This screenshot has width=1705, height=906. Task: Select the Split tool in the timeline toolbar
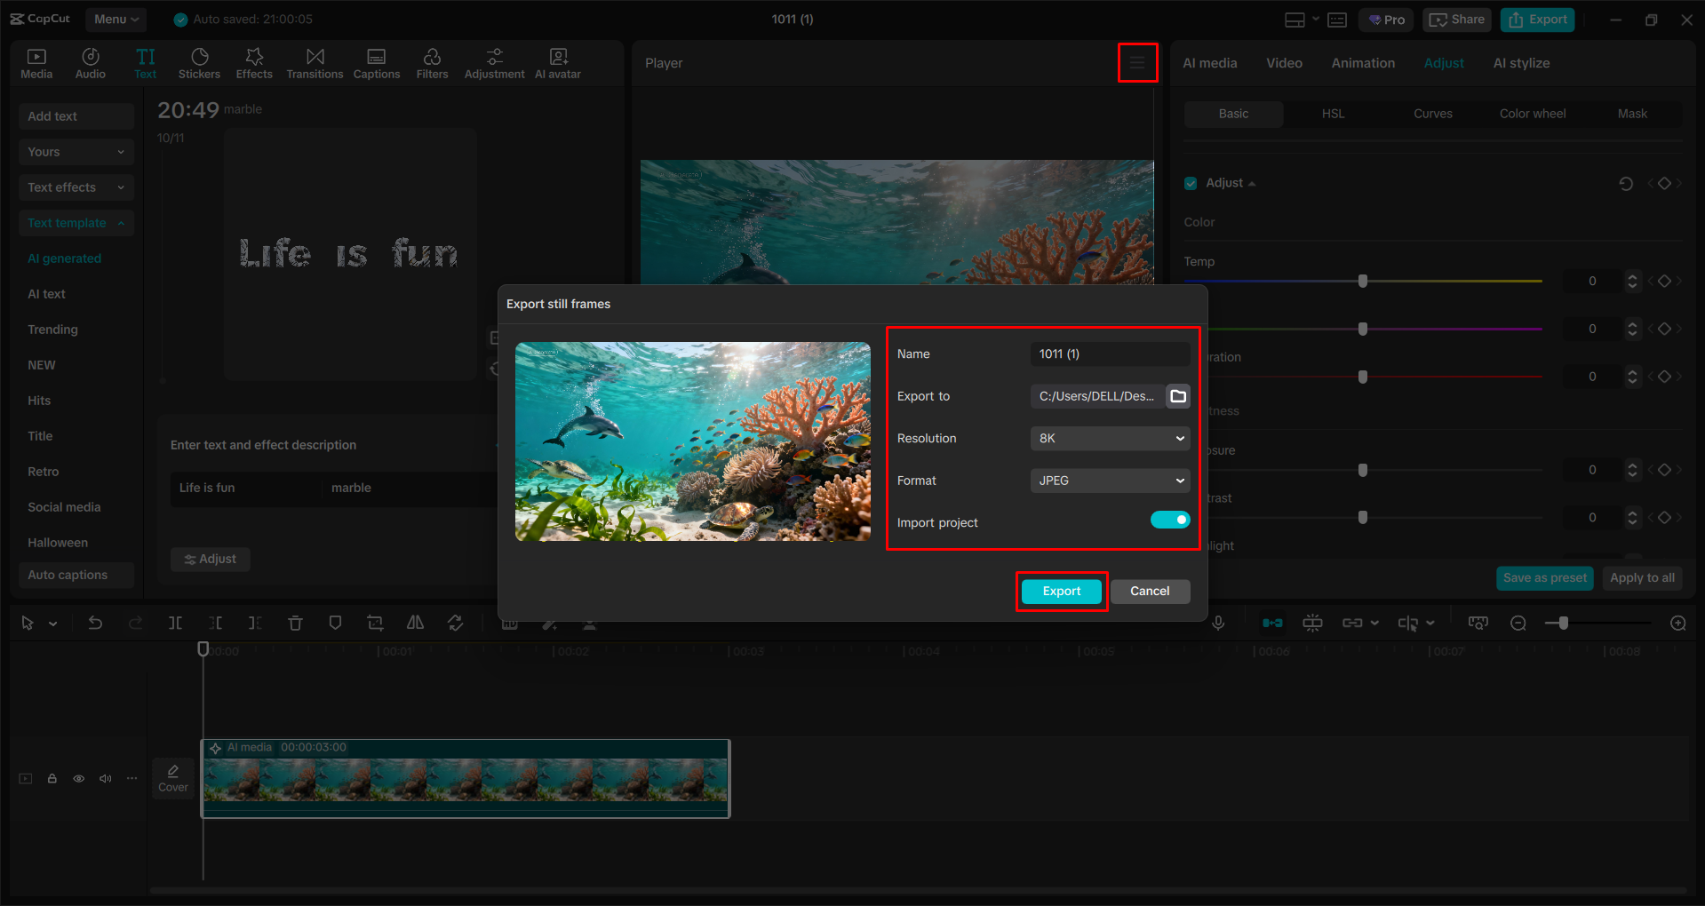point(175,623)
